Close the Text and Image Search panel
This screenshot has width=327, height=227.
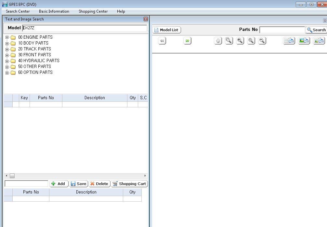tap(146, 19)
